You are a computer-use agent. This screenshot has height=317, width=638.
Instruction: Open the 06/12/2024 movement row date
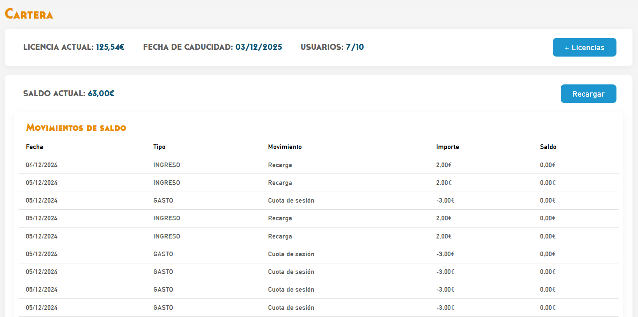point(41,165)
